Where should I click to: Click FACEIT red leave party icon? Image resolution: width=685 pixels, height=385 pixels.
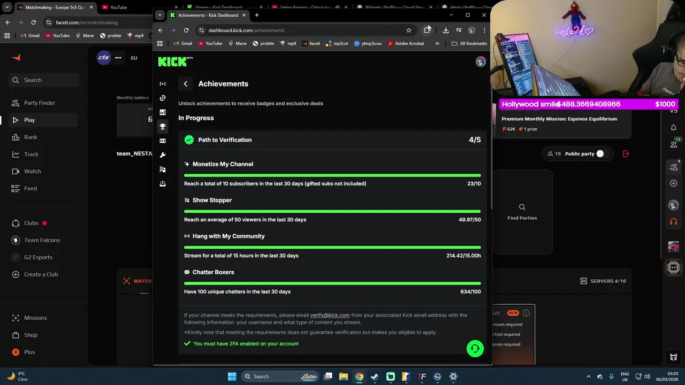coord(626,154)
